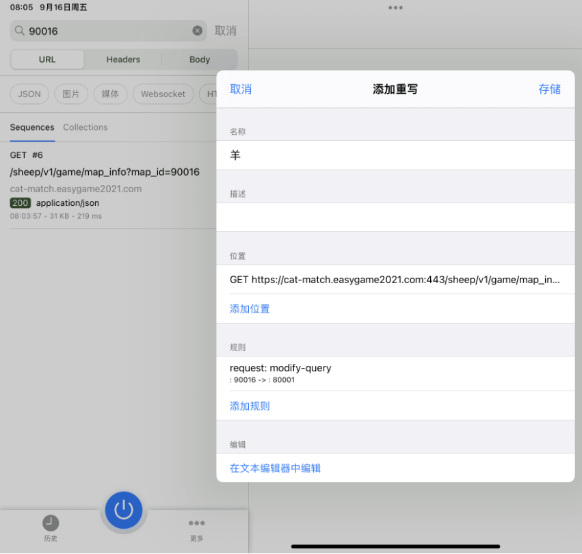The width and height of the screenshot is (582, 554).
Task: Cancel the rewrite sheet with 取消
Action: point(241,89)
